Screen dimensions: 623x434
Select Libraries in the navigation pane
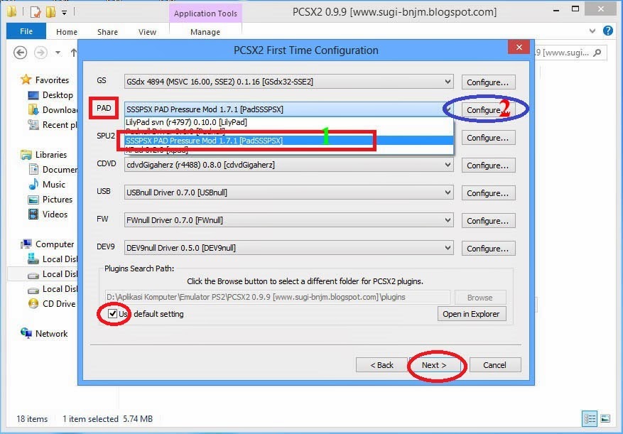51,155
